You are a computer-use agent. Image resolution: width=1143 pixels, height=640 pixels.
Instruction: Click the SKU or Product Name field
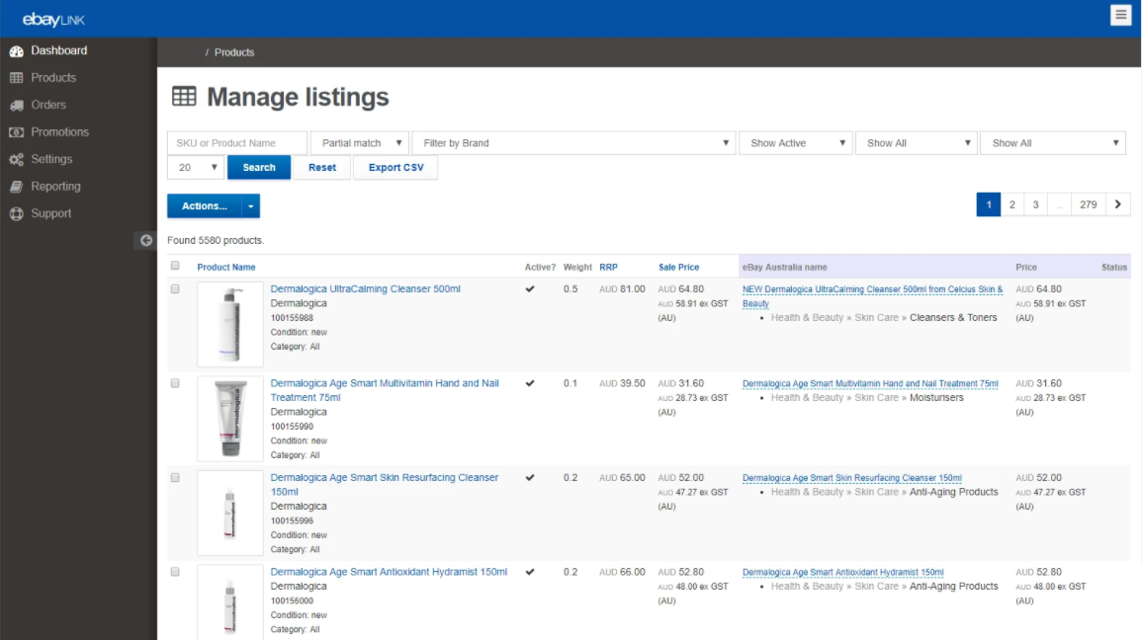(237, 143)
